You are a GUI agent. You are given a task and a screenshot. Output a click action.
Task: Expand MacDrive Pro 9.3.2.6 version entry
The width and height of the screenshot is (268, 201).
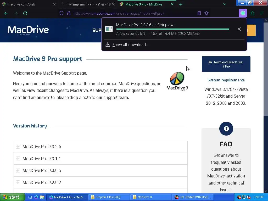coord(100,147)
